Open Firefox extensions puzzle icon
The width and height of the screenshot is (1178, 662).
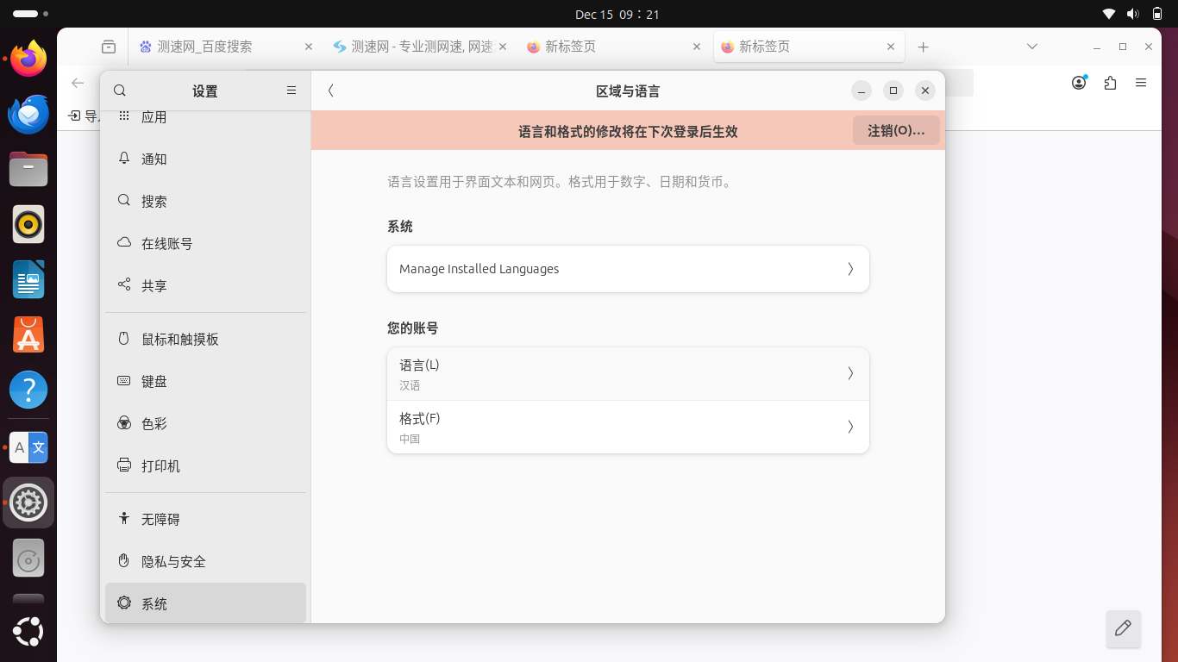pyautogui.click(x=1110, y=83)
